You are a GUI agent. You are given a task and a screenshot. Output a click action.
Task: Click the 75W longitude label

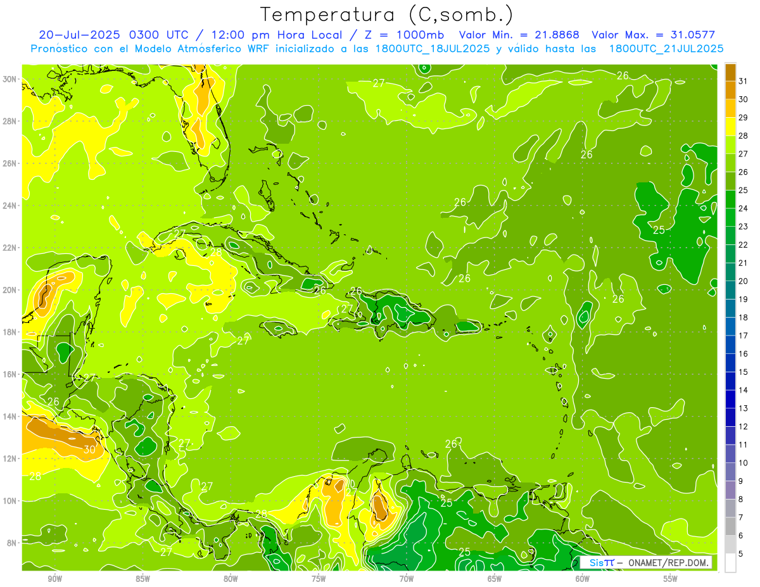click(x=319, y=579)
